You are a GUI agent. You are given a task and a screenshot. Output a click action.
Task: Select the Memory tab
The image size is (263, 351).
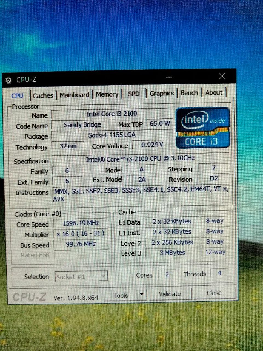[x=107, y=94]
